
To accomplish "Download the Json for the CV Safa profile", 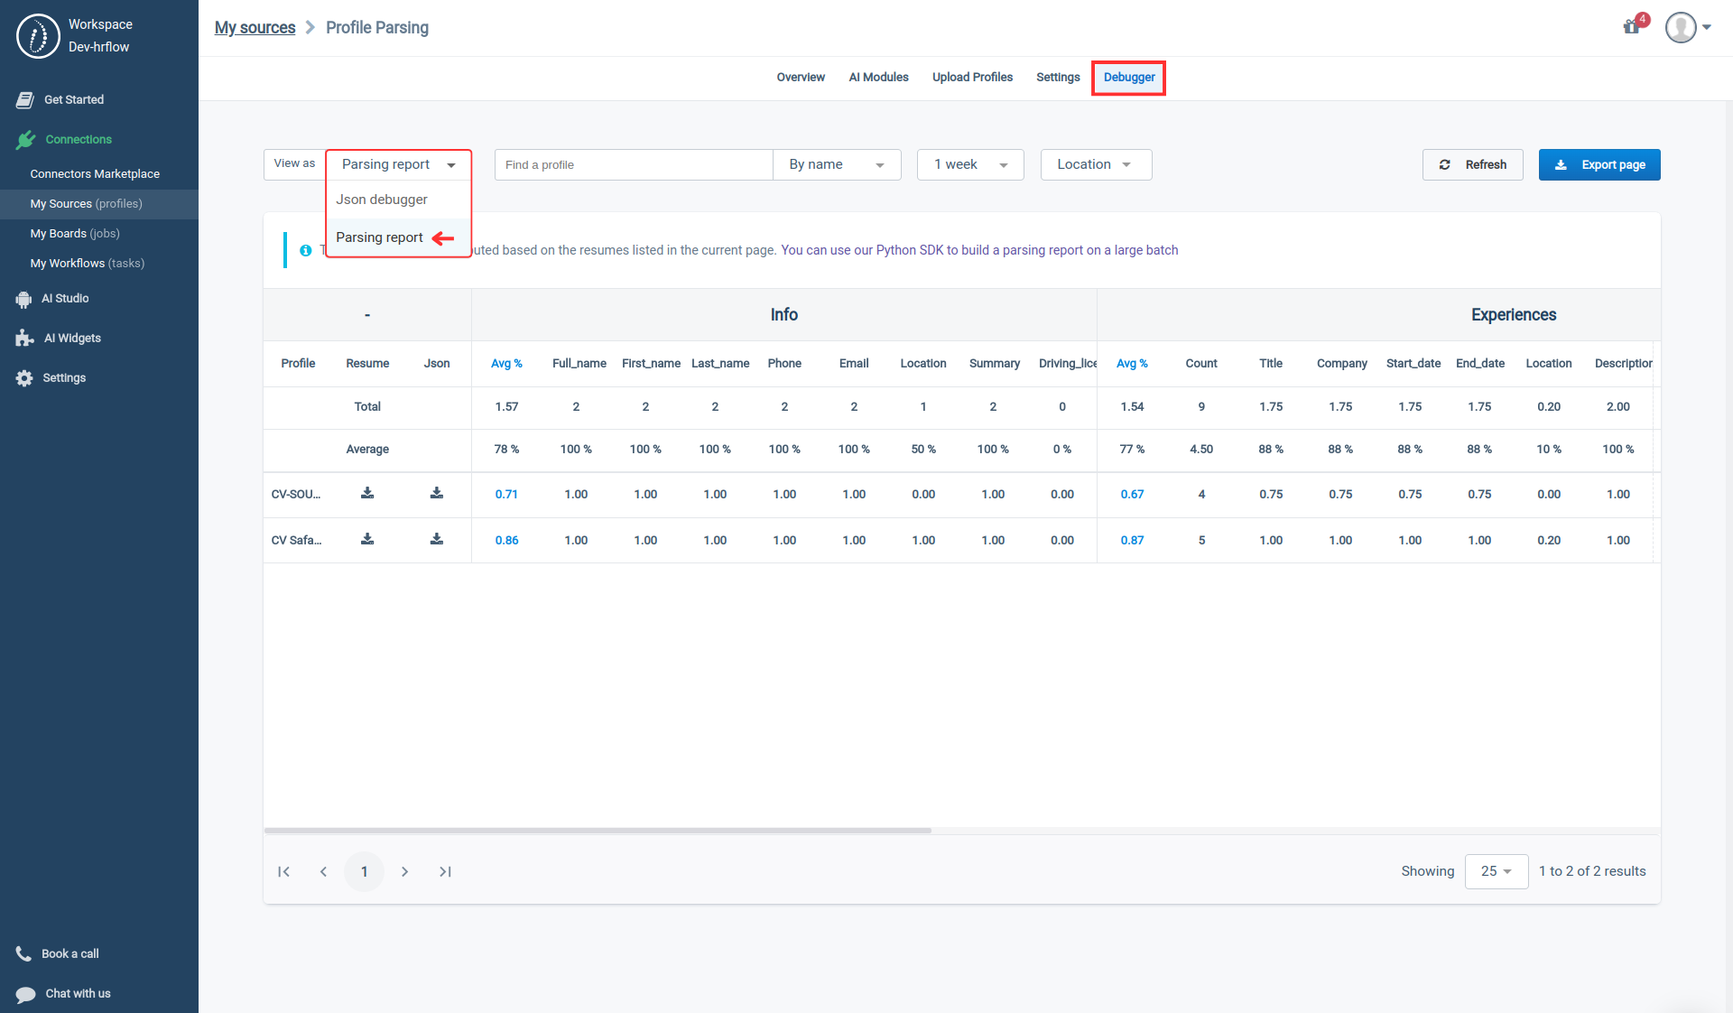I will point(436,540).
